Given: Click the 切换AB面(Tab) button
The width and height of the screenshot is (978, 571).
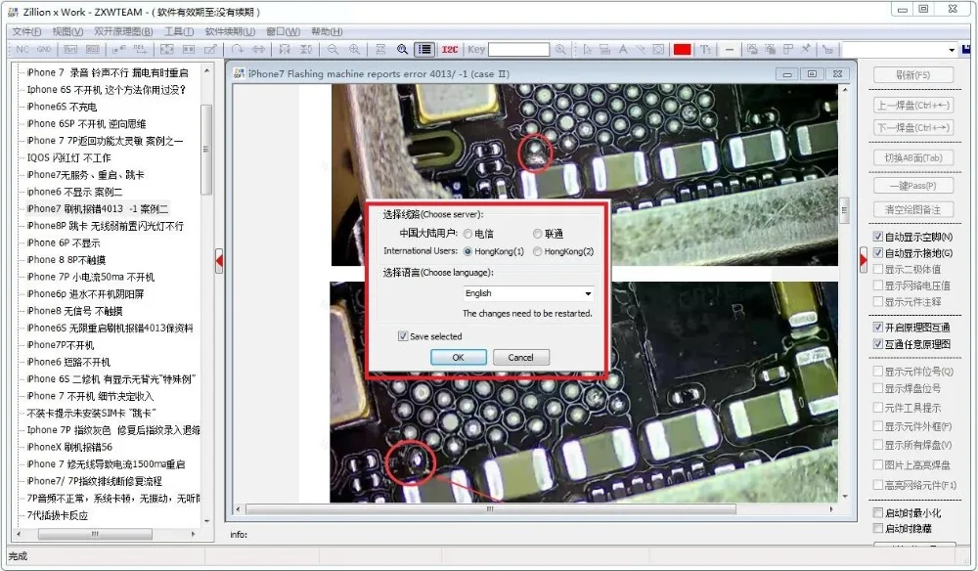Looking at the screenshot, I should point(913,157).
